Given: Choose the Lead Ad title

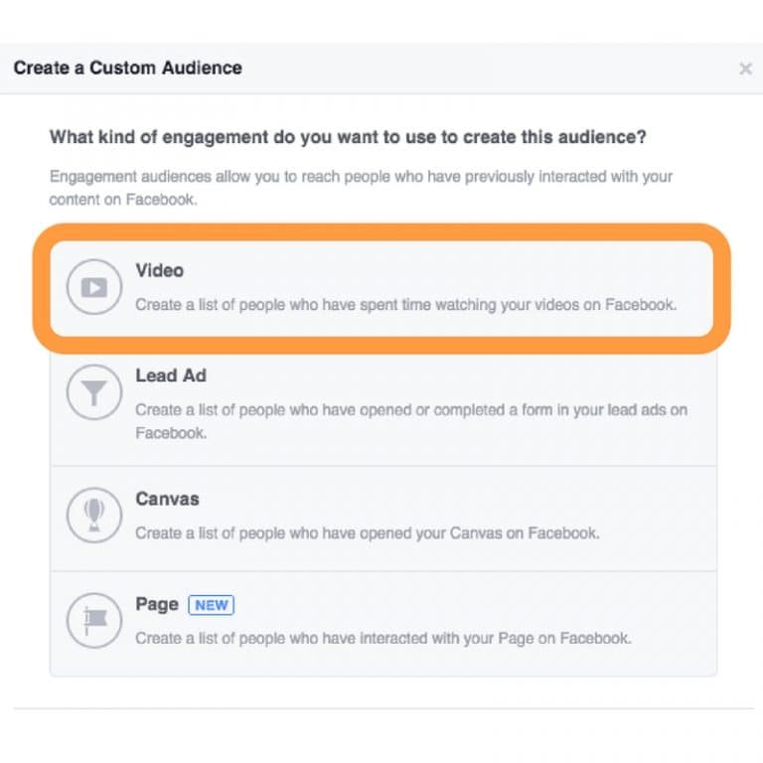Looking at the screenshot, I should click(171, 376).
